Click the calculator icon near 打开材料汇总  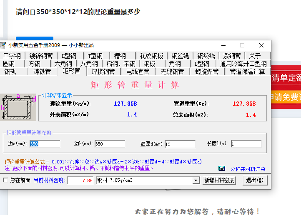[222, 168]
